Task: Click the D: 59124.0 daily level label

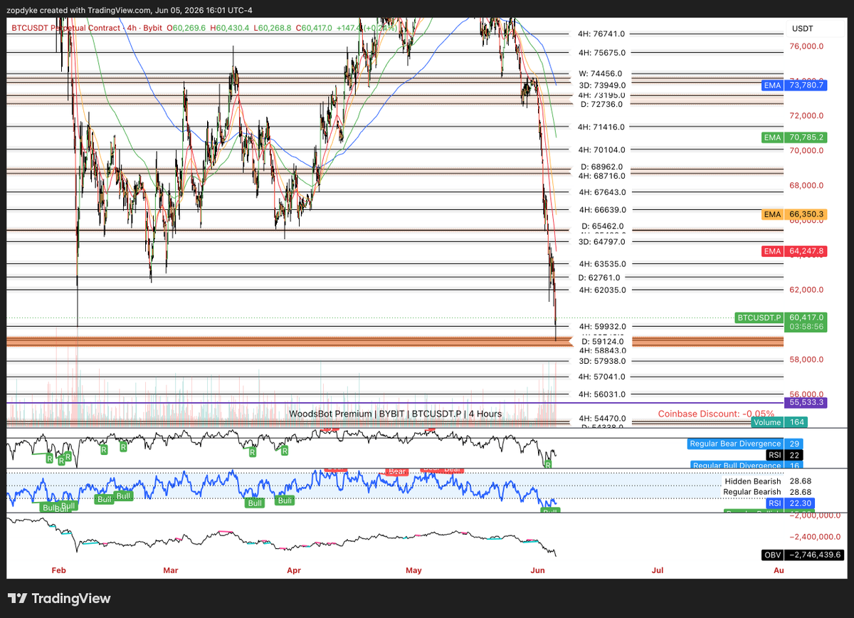Action: tap(602, 342)
